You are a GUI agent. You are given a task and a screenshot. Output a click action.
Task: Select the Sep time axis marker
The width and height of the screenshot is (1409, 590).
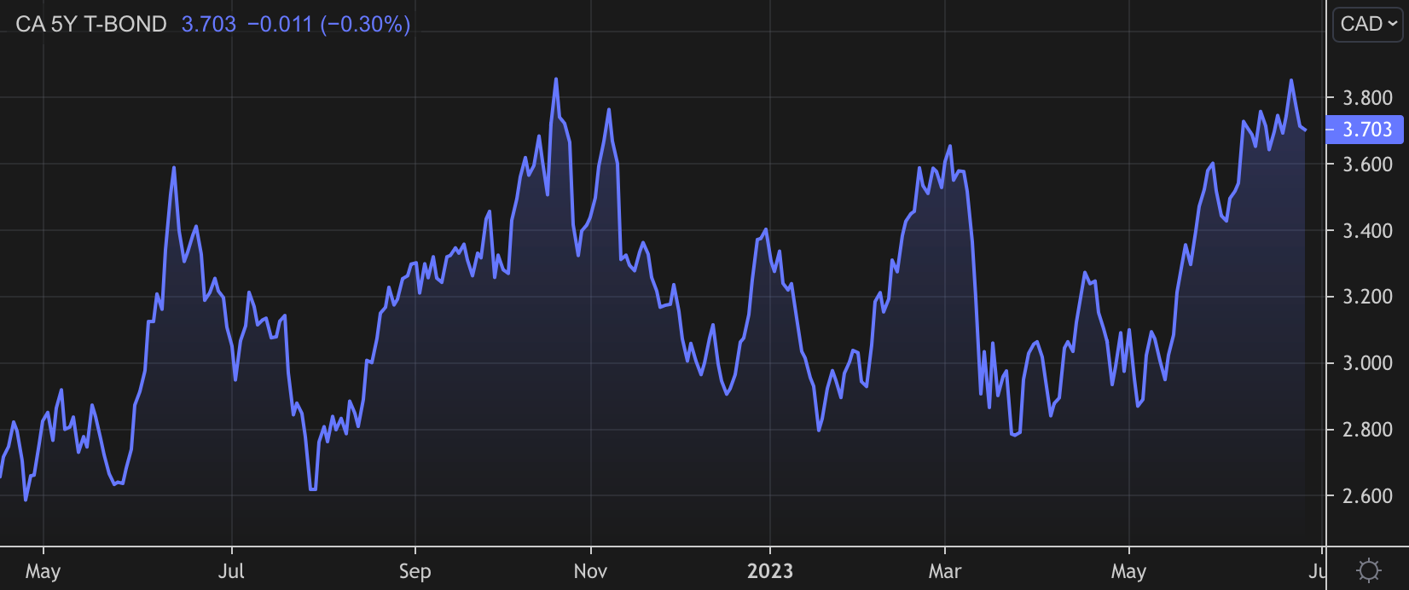(x=415, y=570)
